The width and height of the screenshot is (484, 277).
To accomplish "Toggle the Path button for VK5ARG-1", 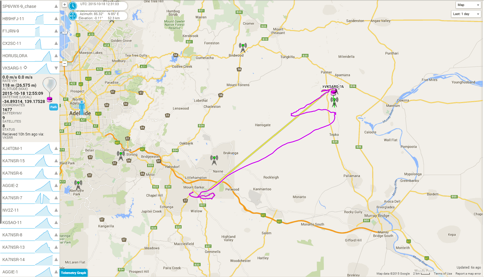I will 53,107.
